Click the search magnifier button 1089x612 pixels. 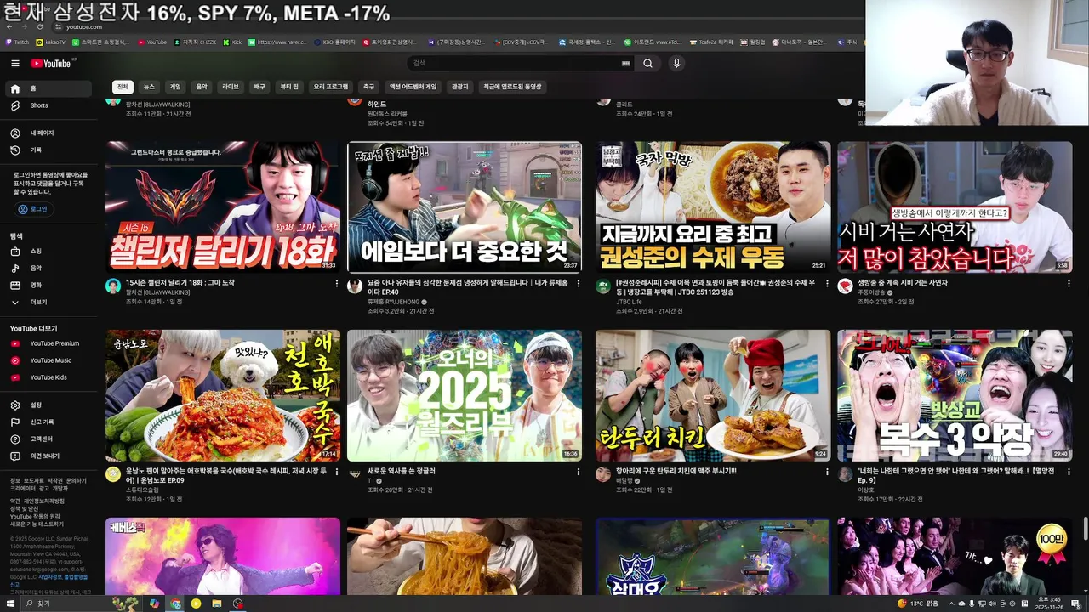[647, 64]
